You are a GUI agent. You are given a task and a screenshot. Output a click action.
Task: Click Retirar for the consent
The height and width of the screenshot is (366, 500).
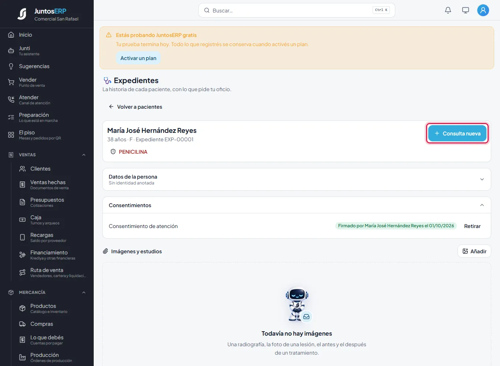coord(472,226)
